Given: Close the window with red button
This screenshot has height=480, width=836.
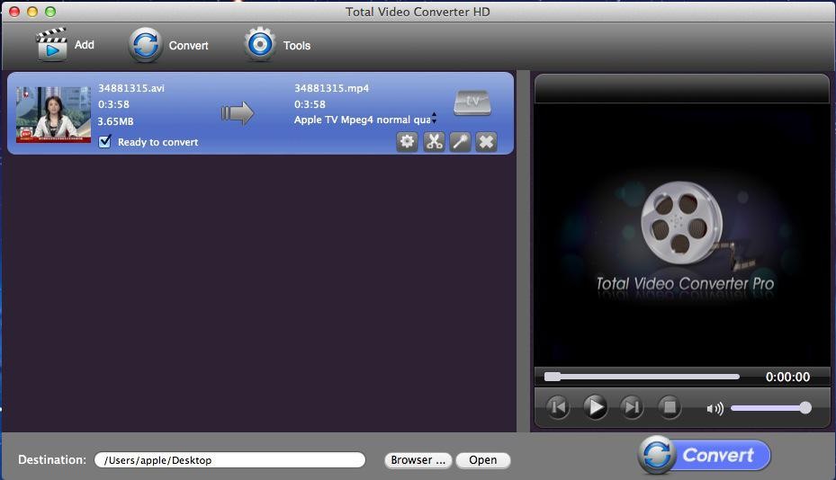Looking at the screenshot, I should coord(14,11).
